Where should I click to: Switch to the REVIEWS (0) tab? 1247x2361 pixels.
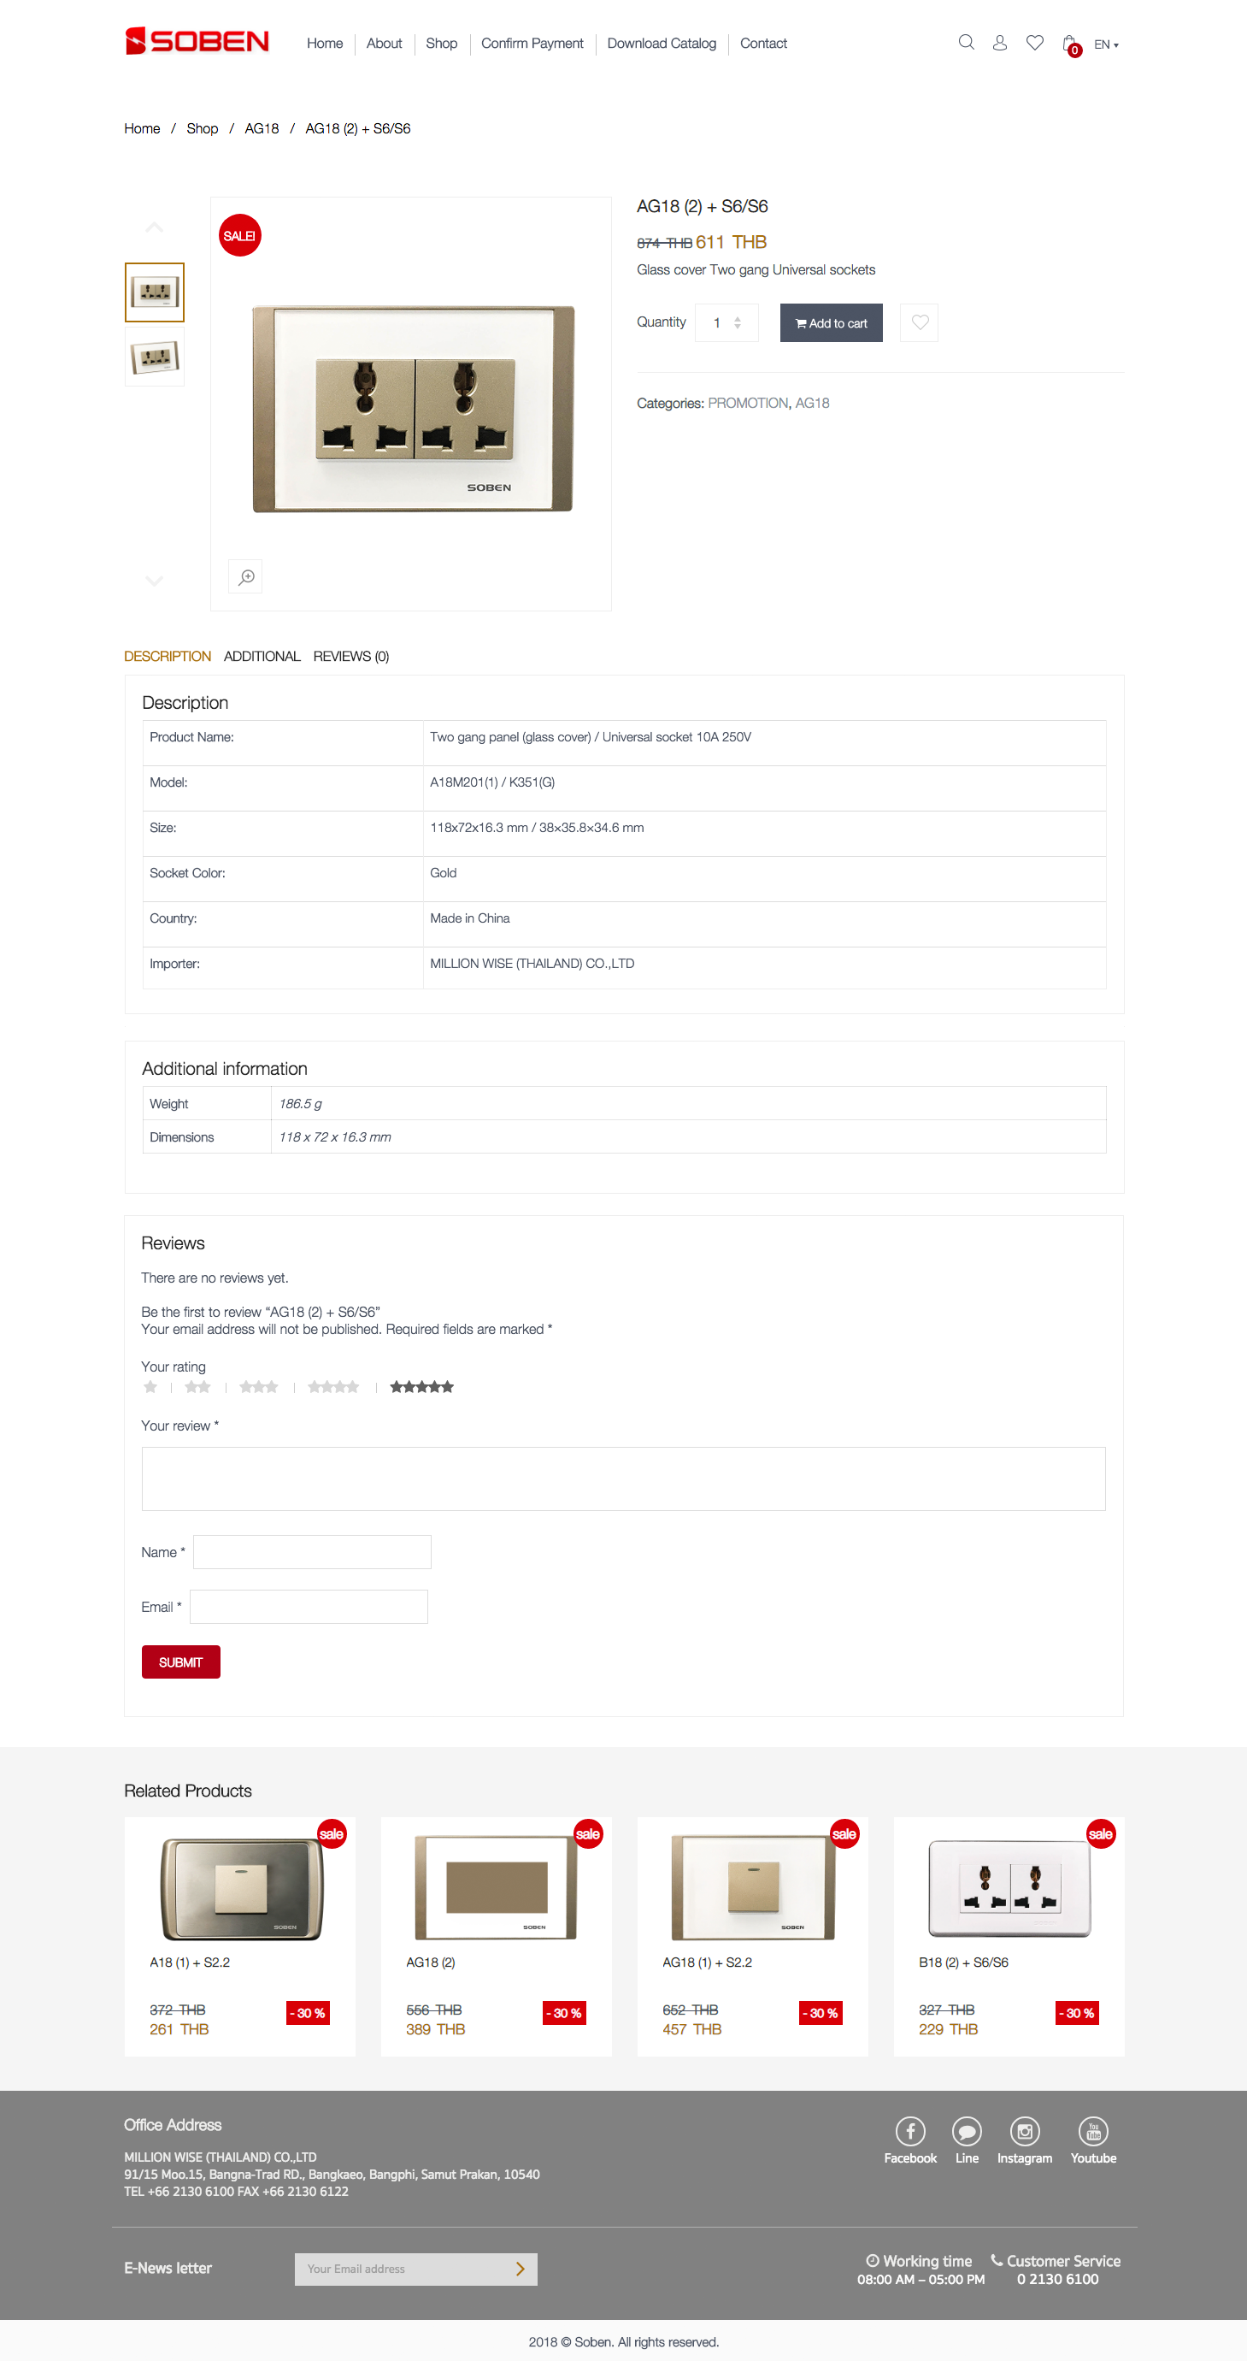coord(351,656)
